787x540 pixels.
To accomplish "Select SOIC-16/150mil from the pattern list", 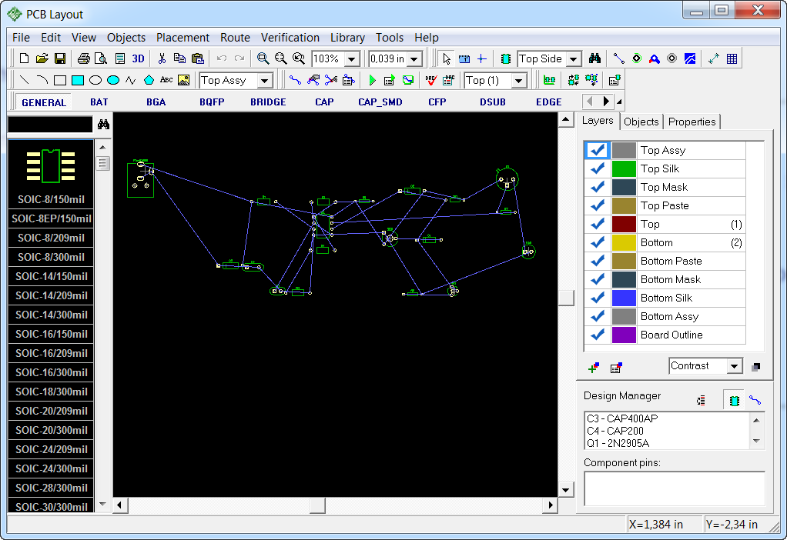I will point(51,334).
